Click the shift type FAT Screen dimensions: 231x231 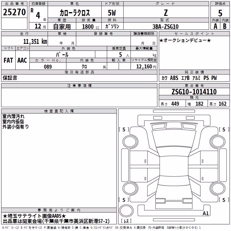pyautogui.click(x=8, y=60)
